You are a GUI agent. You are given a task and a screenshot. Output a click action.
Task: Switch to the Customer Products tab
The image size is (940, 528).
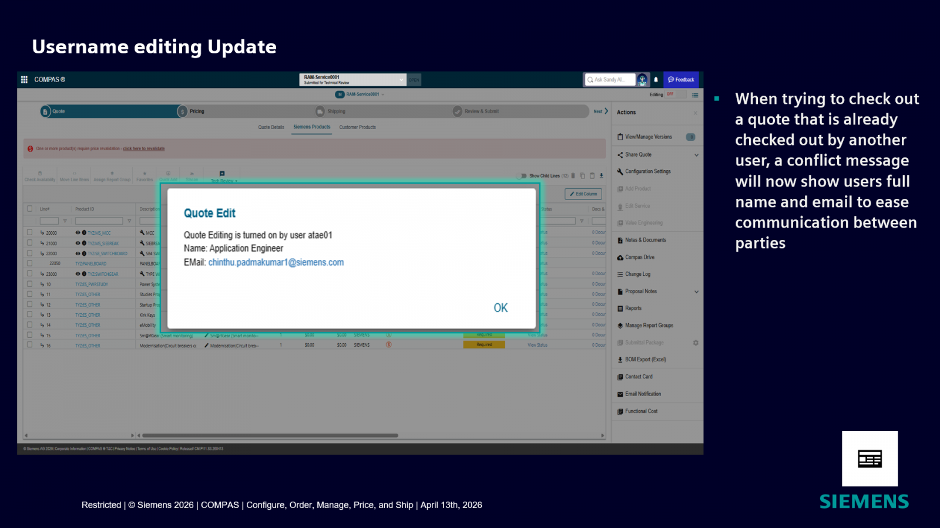[357, 127]
